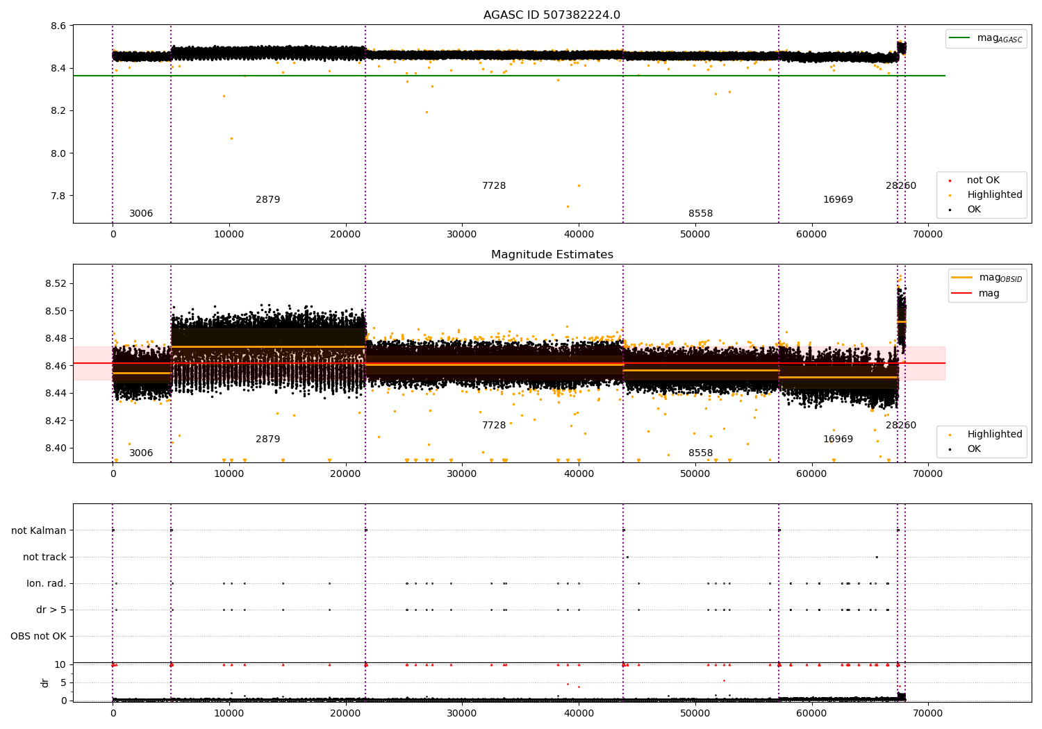Click the 8558 label in the Magnitude Estimates plot

tap(700, 453)
